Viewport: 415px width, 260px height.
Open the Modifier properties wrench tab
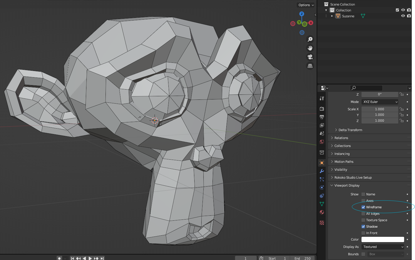point(322,171)
